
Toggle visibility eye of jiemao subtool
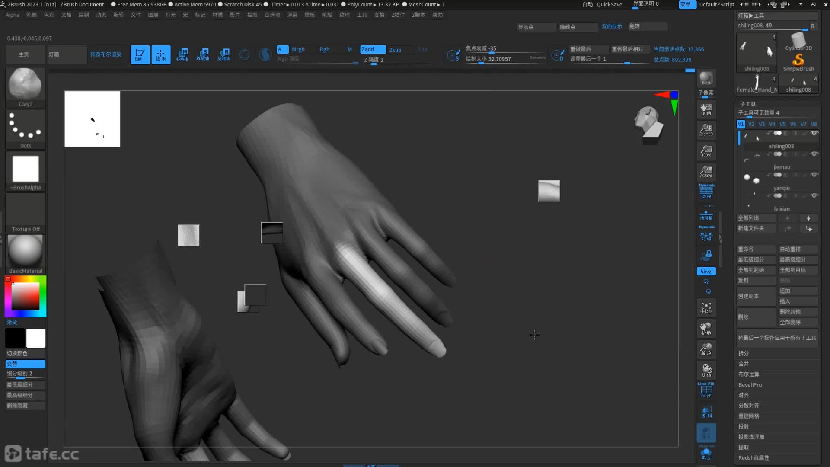pos(814,154)
